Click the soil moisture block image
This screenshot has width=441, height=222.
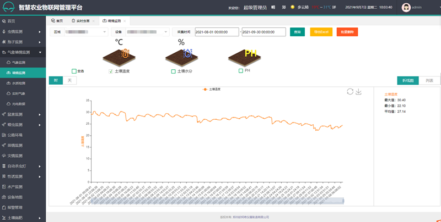click(x=182, y=57)
